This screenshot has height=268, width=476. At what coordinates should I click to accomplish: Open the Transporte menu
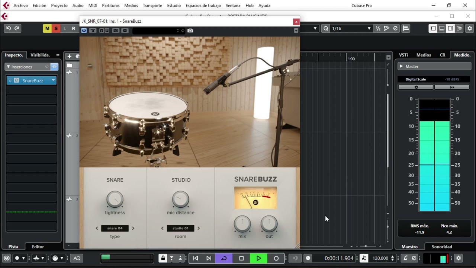[152, 6]
